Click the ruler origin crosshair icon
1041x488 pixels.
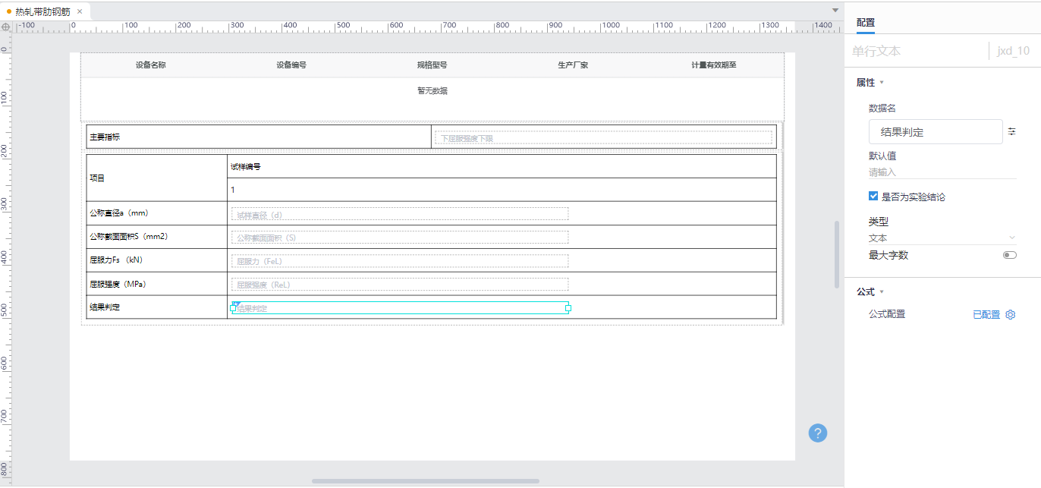[x=6, y=27]
